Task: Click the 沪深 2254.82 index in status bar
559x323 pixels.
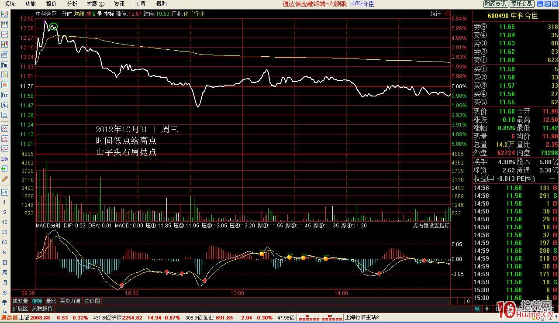Action: pyautogui.click(x=127, y=318)
